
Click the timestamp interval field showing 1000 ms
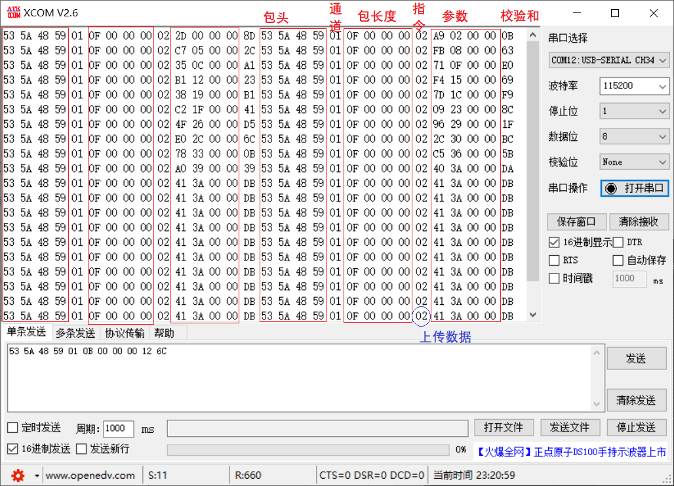click(629, 279)
